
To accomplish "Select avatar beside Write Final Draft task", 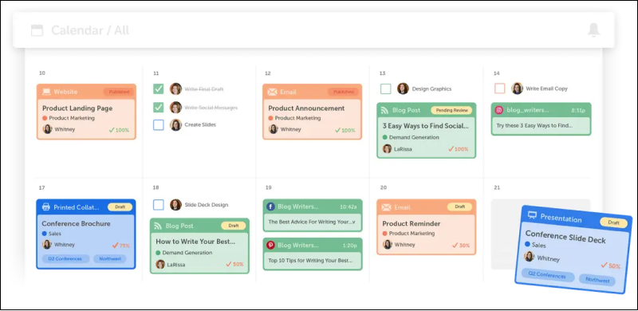I will [x=175, y=89].
